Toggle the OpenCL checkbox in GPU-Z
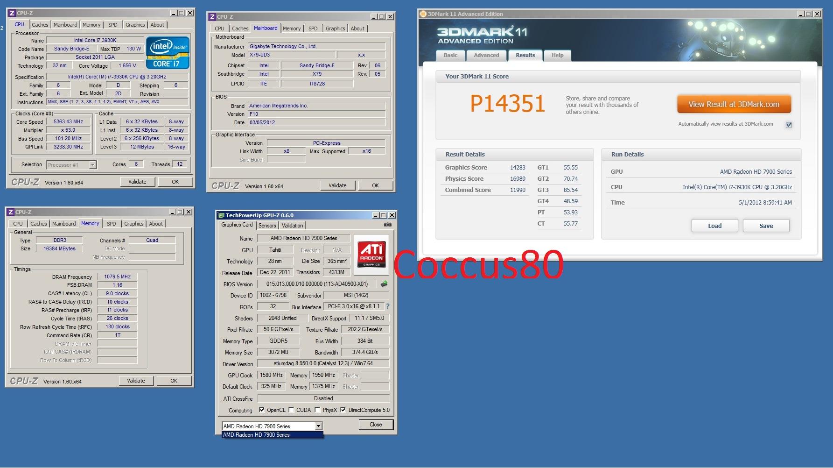The image size is (833, 468). point(262,410)
